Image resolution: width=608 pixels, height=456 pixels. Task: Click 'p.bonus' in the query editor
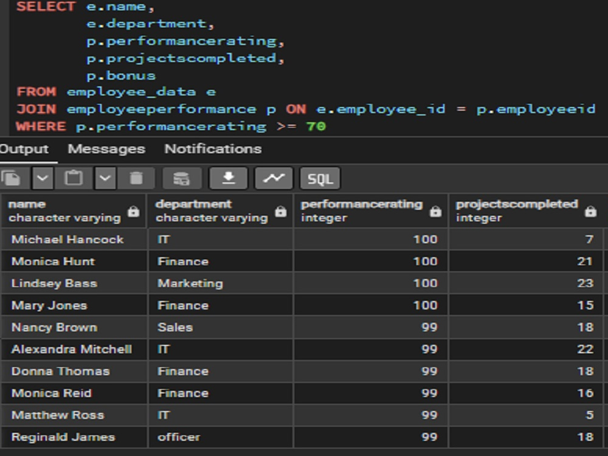(121, 75)
